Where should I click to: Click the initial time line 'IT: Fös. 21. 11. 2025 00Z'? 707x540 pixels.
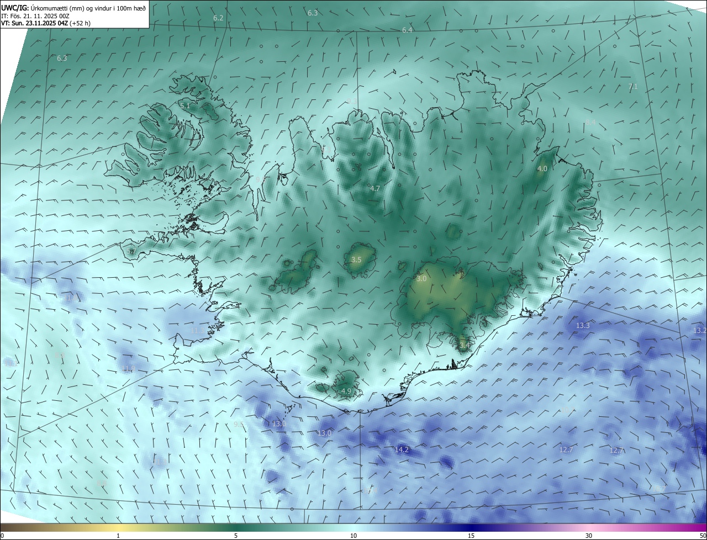35,16
